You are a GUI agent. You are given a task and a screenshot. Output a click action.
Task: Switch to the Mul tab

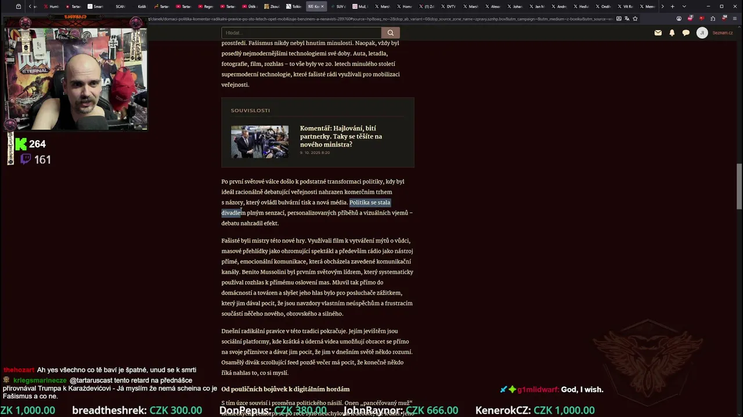pos(360,6)
